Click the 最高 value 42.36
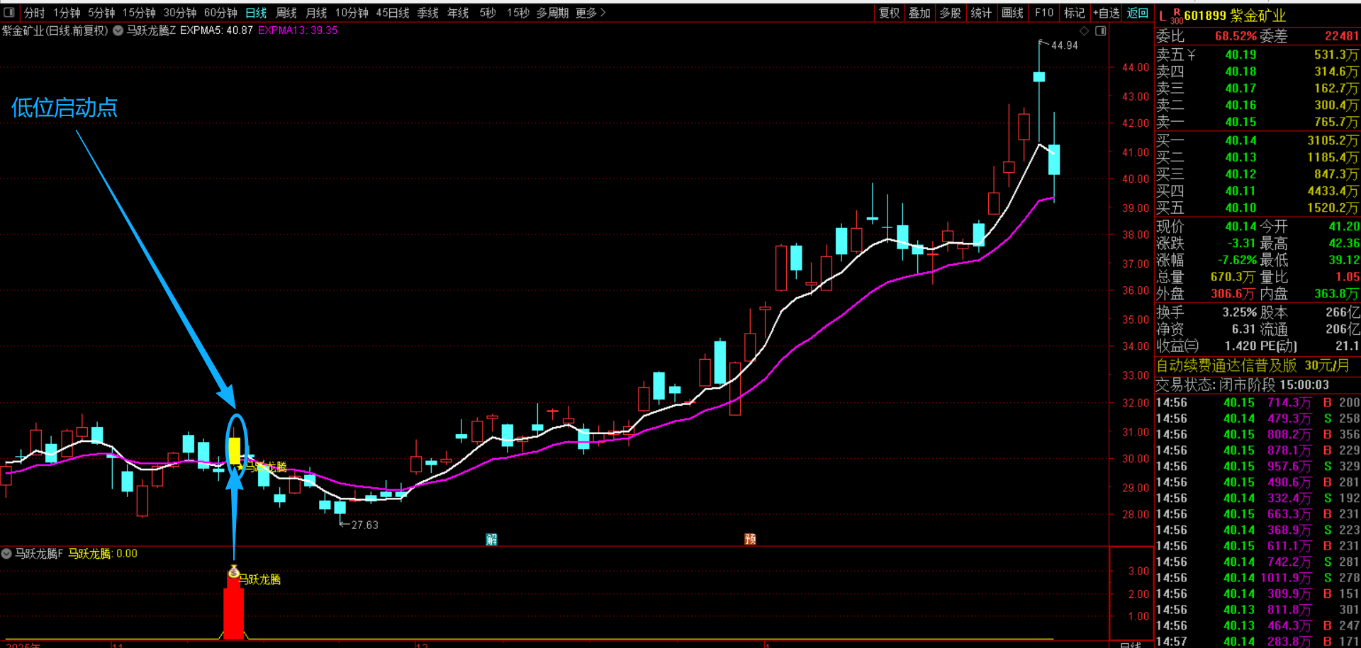Image resolution: width=1361 pixels, height=648 pixels. click(1344, 244)
